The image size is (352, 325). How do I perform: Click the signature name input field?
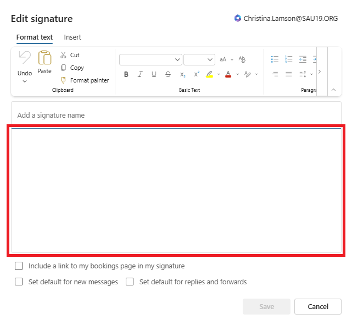pos(176,115)
